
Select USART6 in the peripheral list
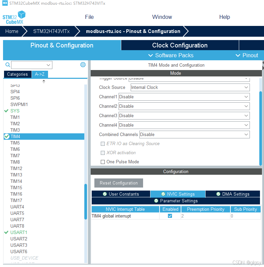(19, 252)
